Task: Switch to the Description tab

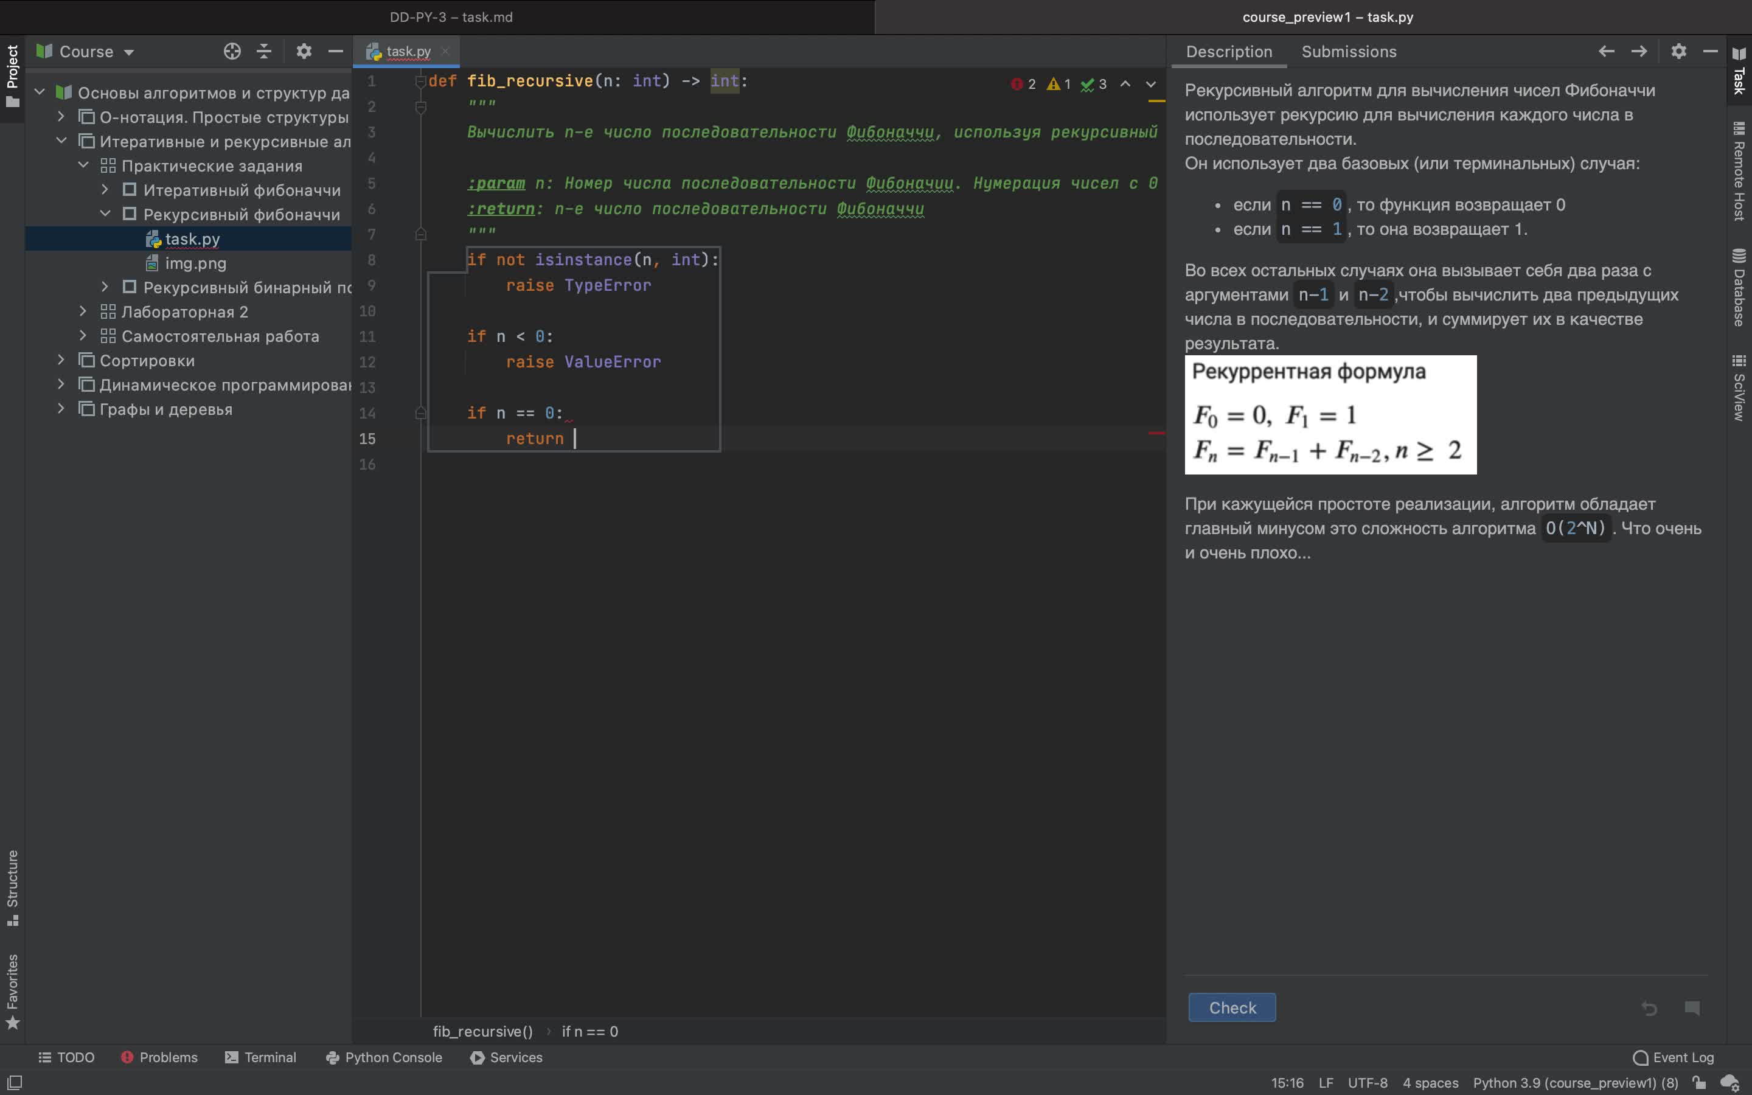Action: pos(1229,52)
